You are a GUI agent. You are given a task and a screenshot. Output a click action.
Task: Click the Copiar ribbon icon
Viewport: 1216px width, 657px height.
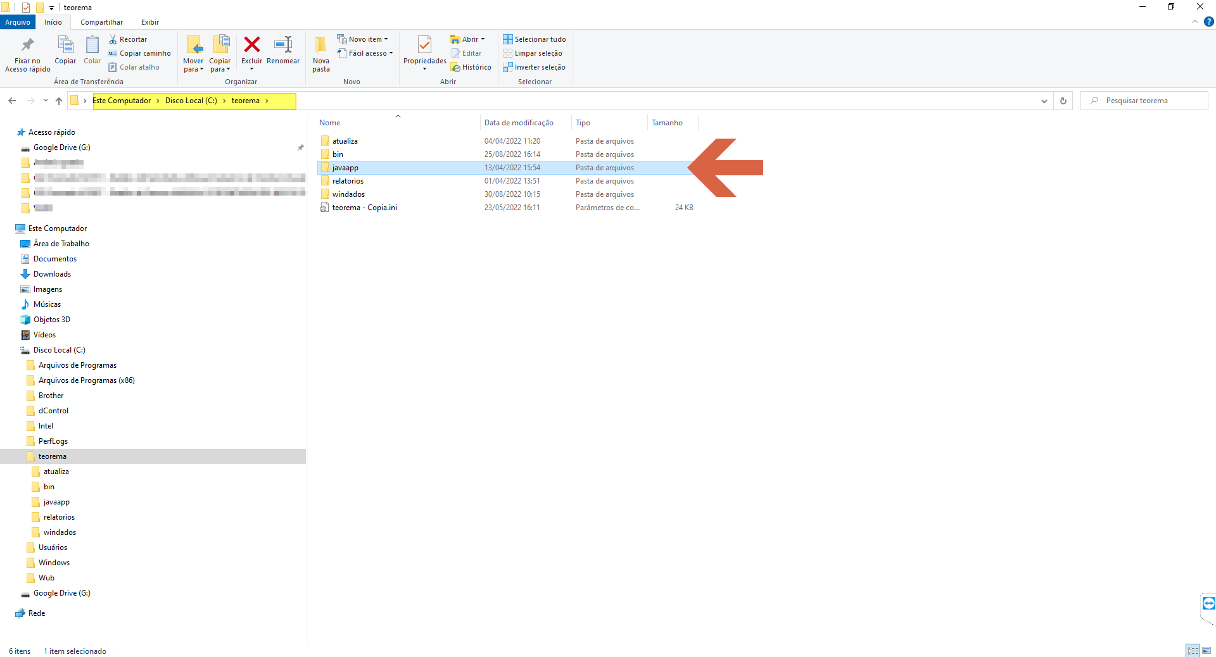point(65,45)
